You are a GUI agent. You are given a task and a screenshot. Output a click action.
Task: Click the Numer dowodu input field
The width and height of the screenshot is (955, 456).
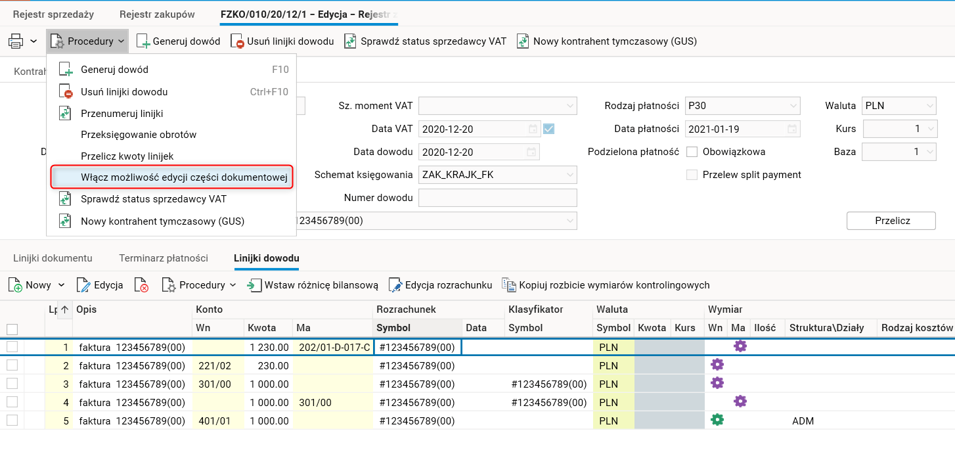(497, 198)
